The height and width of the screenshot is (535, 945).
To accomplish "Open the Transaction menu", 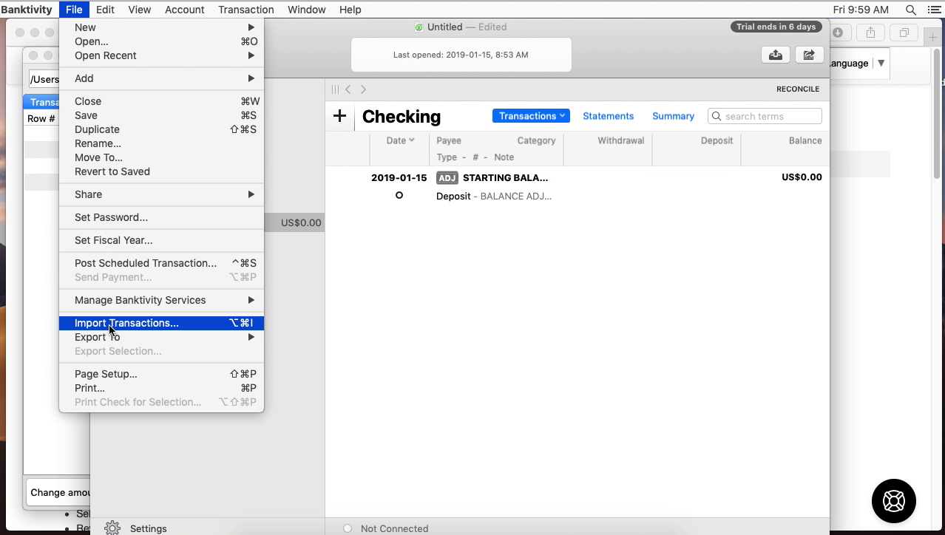I will [x=246, y=10].
